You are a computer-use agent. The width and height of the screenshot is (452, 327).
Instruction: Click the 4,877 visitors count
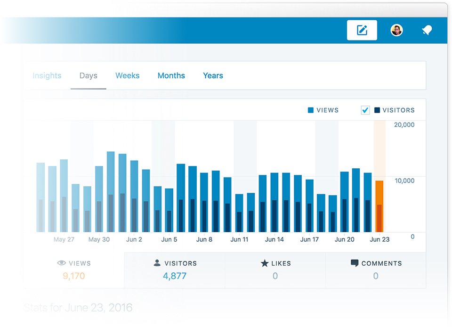pyautogui.click(x=175, y=276)
